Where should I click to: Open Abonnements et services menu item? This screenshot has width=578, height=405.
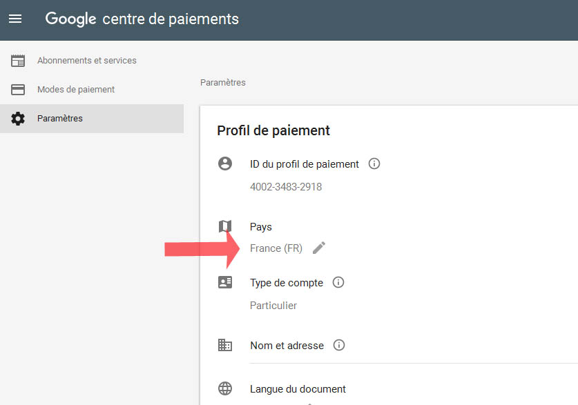pos(87,61)
